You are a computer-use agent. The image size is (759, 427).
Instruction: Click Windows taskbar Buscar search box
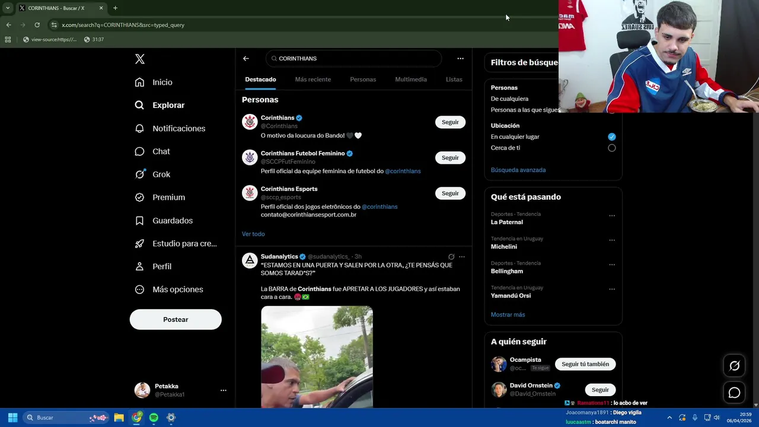66,418
